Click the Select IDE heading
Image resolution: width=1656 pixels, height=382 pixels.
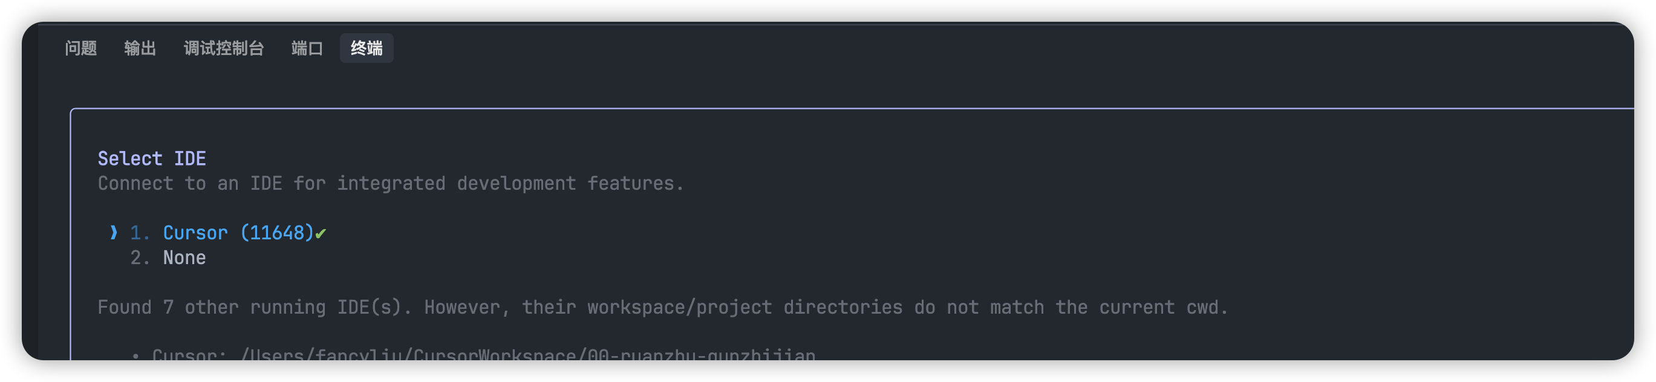pyautogui.click(x=152, y=158)
